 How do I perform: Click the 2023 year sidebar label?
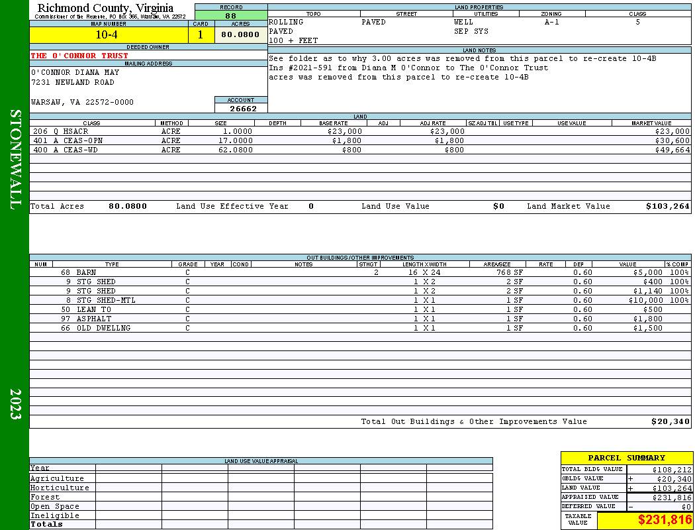point(15,404)
